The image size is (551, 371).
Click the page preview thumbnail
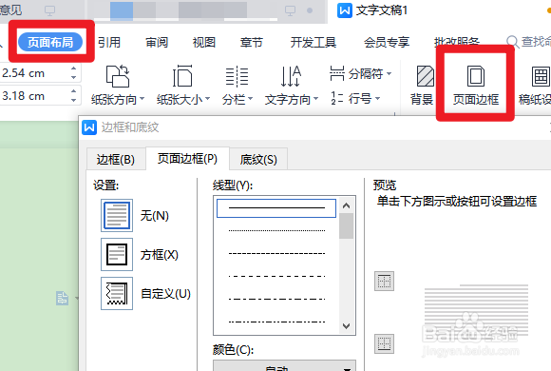tap(476, 311)
